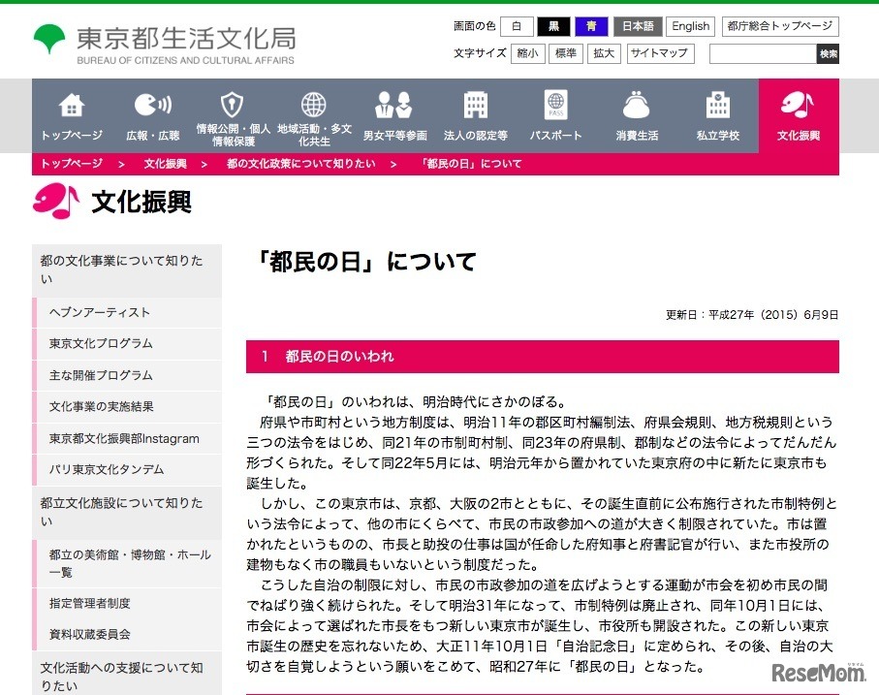Viewport: 879px width, 695px height.
Task: Set text size to 拡大
Action: 604,53
